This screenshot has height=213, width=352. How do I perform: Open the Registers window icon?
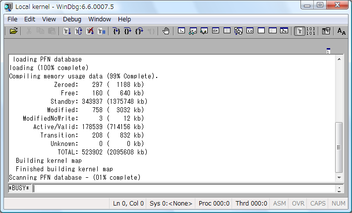click(216, 31)
